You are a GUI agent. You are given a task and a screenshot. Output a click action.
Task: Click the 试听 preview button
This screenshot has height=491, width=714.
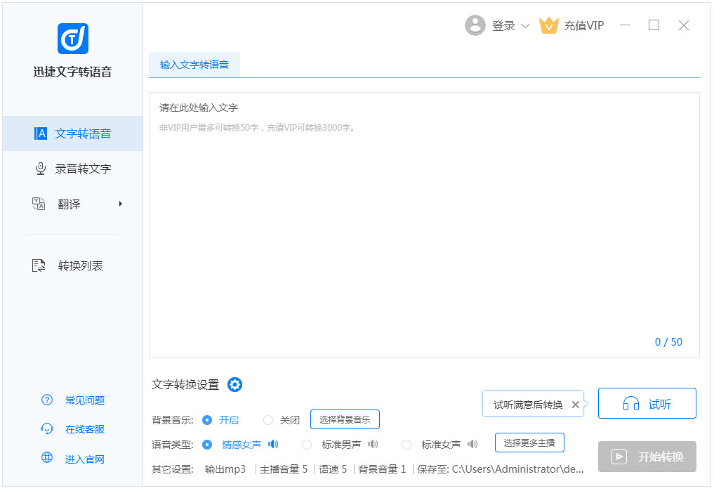tap(647, 402)
